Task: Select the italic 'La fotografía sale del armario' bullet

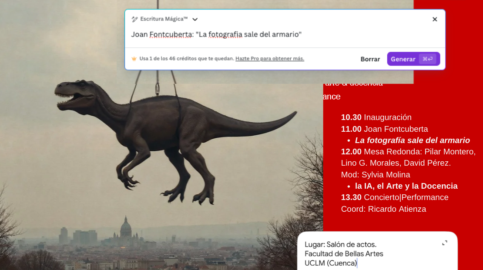Action: click(412, 140)
